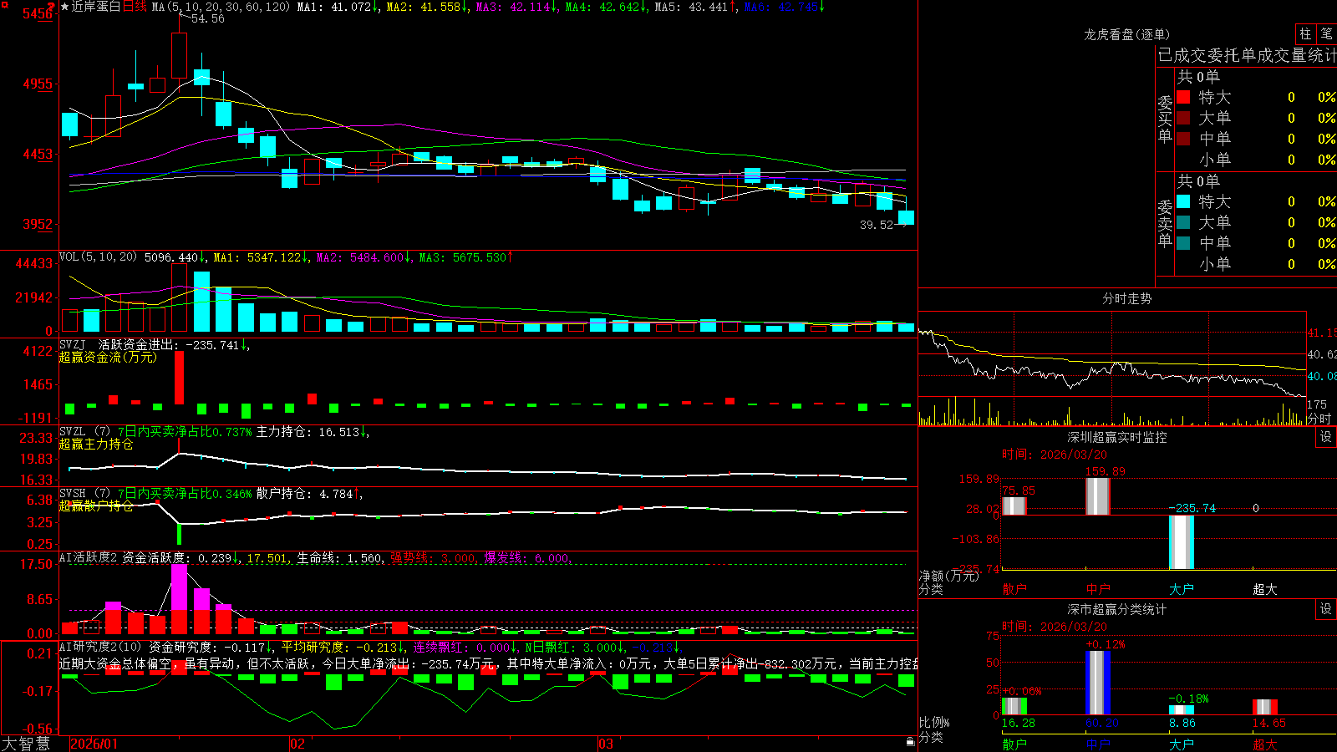Image resolution: width=1337 pixels, height=752 pixels.
Task: Click the 5456 price axis label
Action: coord(38,13)
